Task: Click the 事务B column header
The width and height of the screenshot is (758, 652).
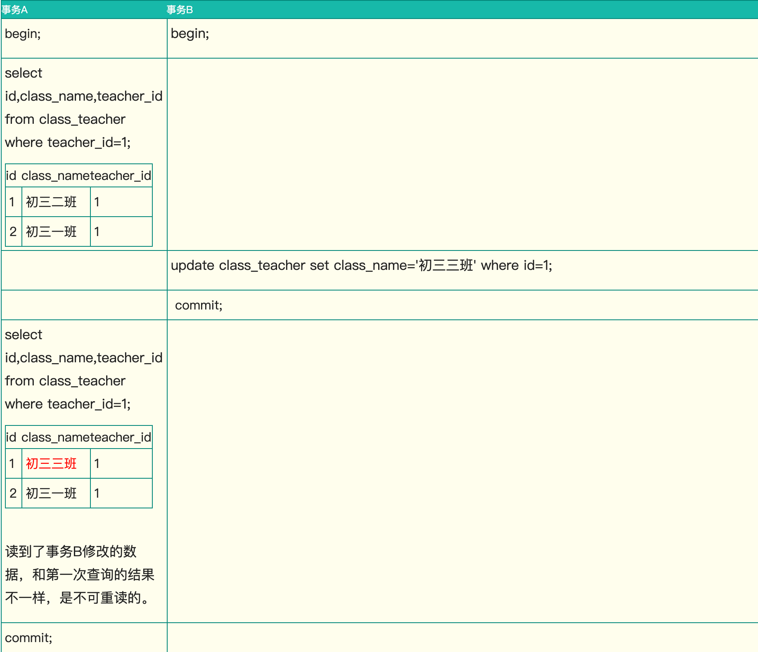Action: pos(180,9)
